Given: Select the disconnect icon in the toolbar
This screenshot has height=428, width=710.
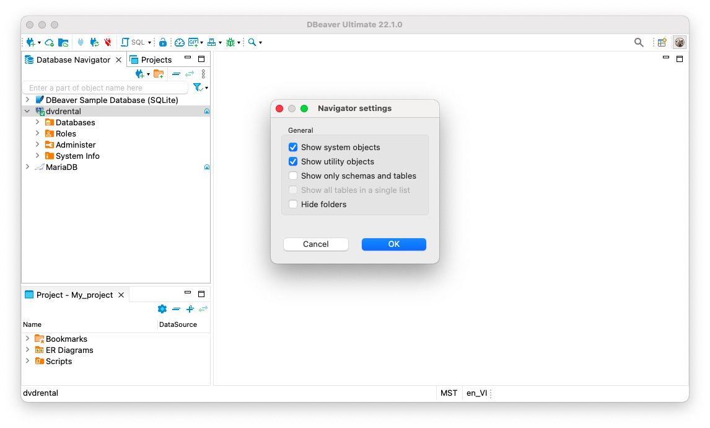Looking at the screenshot, I should [107, 42].
